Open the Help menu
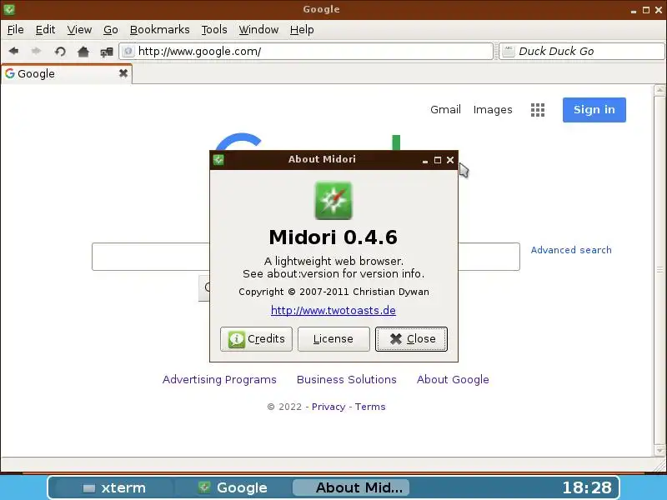The image size is (667, 500). (302, 30)
